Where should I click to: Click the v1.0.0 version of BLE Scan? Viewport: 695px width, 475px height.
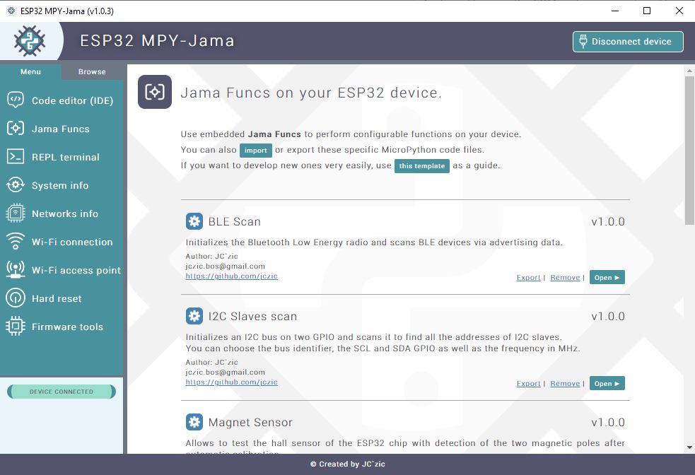click(x=608, y=221)
